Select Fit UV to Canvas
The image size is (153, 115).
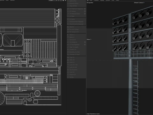[x=76, y=29]
